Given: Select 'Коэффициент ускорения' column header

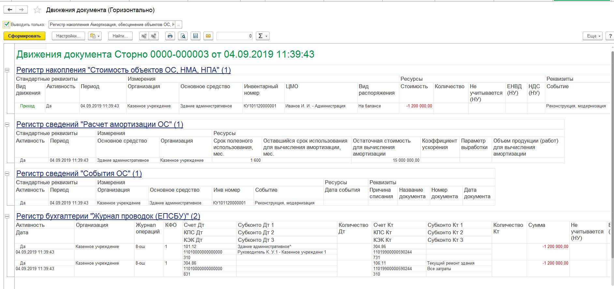Looking at the screenshot, I should coord(439,144).
